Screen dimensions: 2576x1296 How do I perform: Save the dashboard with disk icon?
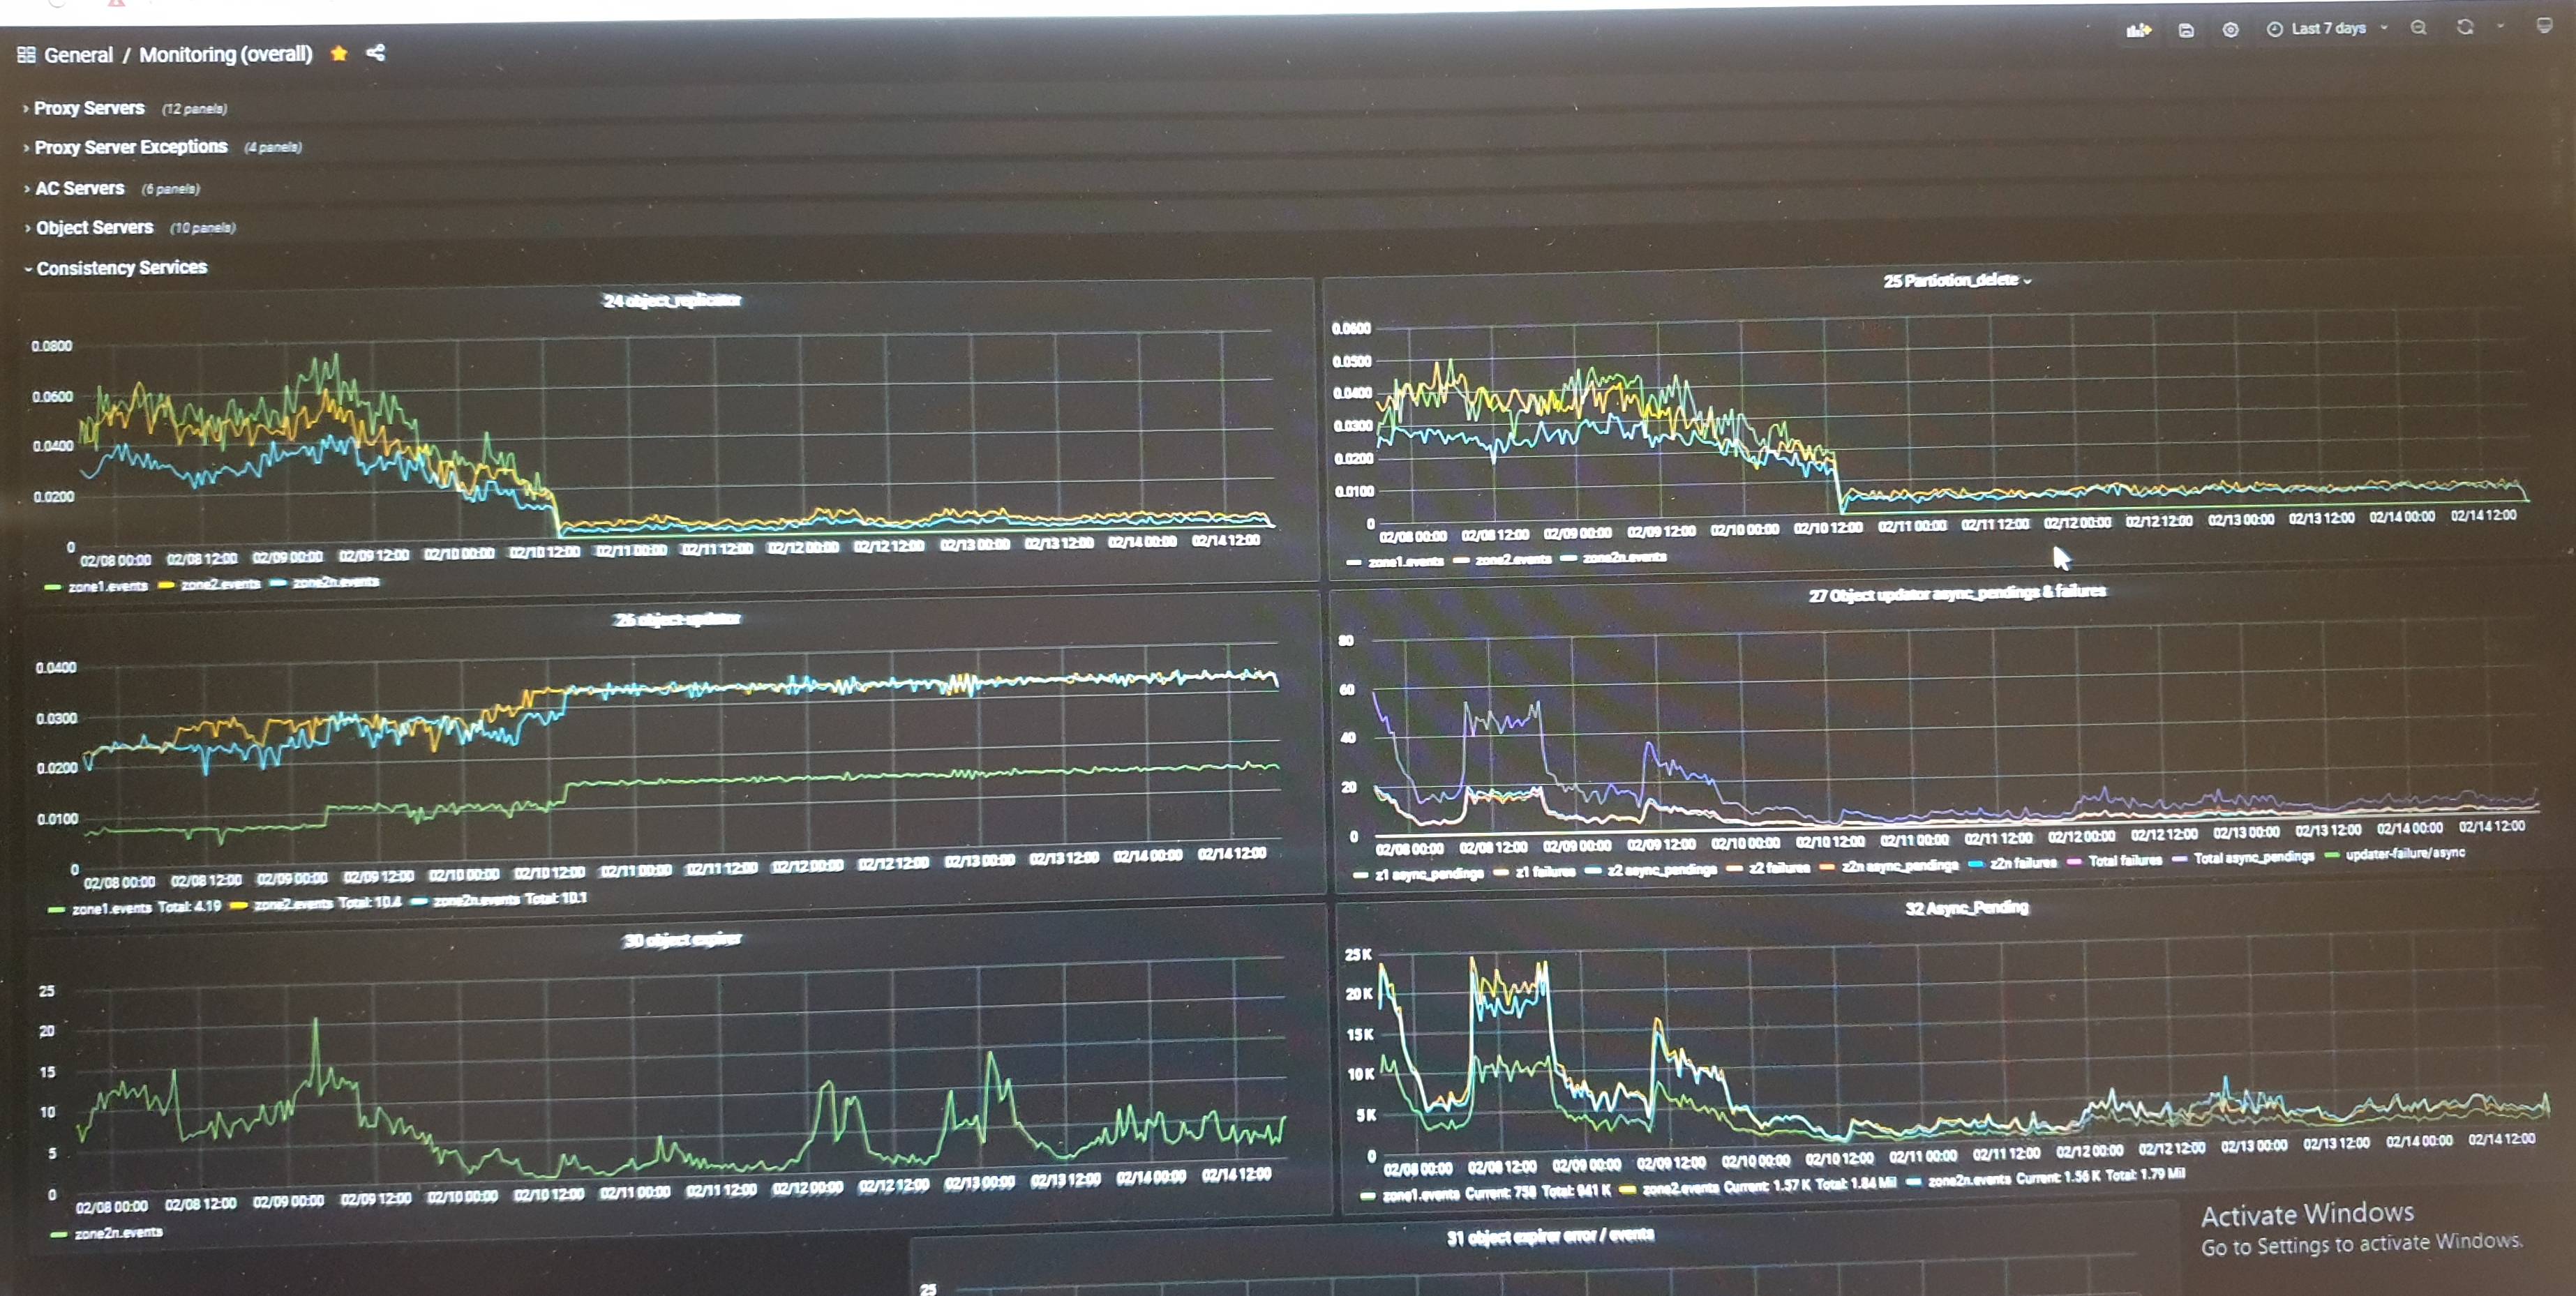point(2186,30)
